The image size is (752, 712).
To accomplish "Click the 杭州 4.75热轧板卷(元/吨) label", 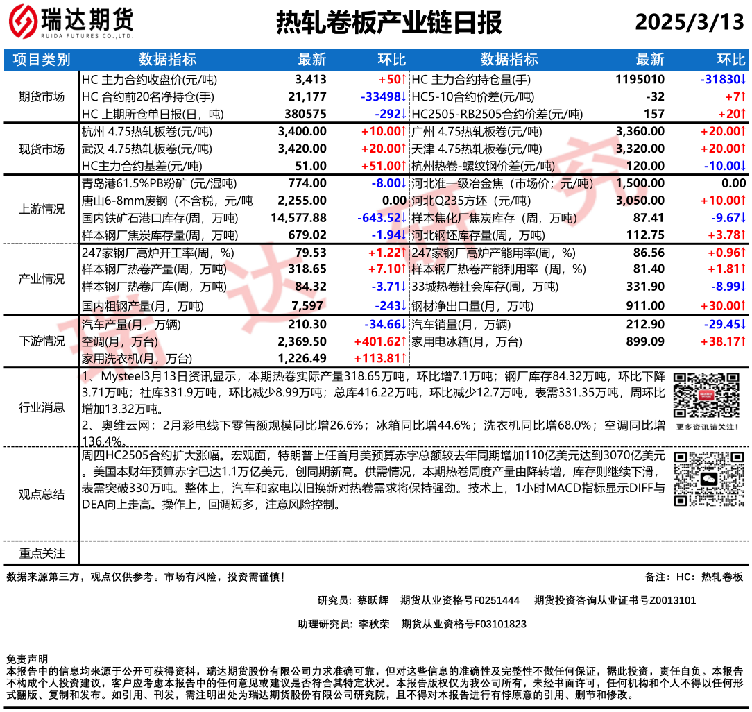I will point(147,131).
